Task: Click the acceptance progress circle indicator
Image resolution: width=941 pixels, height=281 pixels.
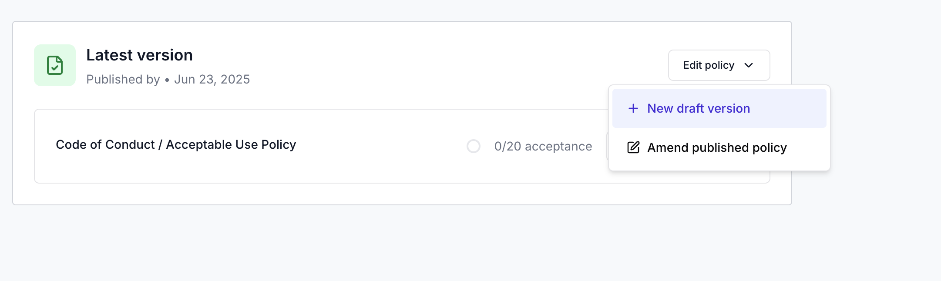Action: point(474,146)
